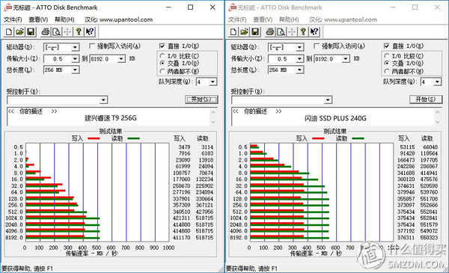Image resolution: width=449 pixels, height=273 pixels.
Task: Click New file icon in left ATTO window
Action: pyautogui.click(x=8, y=31)
